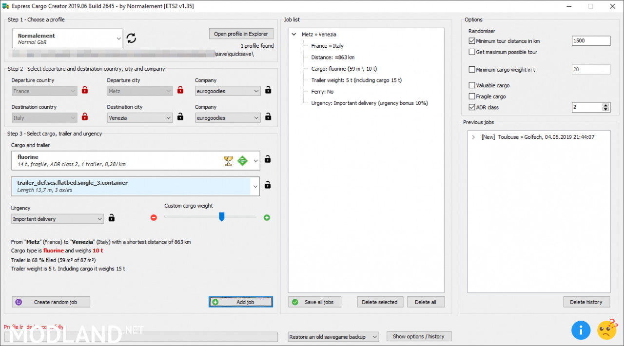The height and width of the screenshot is (346, 624).
Task: Toggle the lock beside the trailer selector
Action: click(x=268, y=185)
